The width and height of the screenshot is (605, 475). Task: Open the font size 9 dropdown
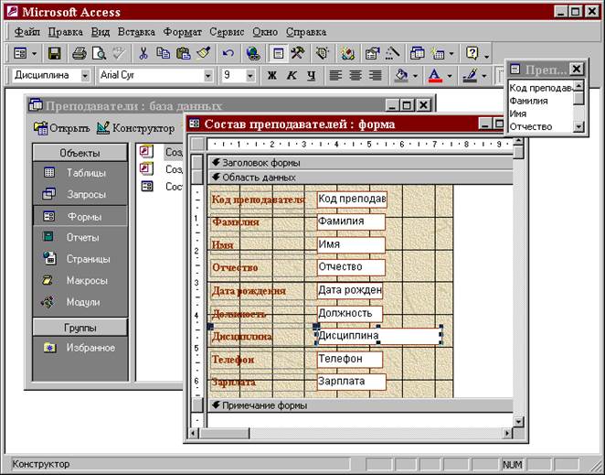(251, 76)
